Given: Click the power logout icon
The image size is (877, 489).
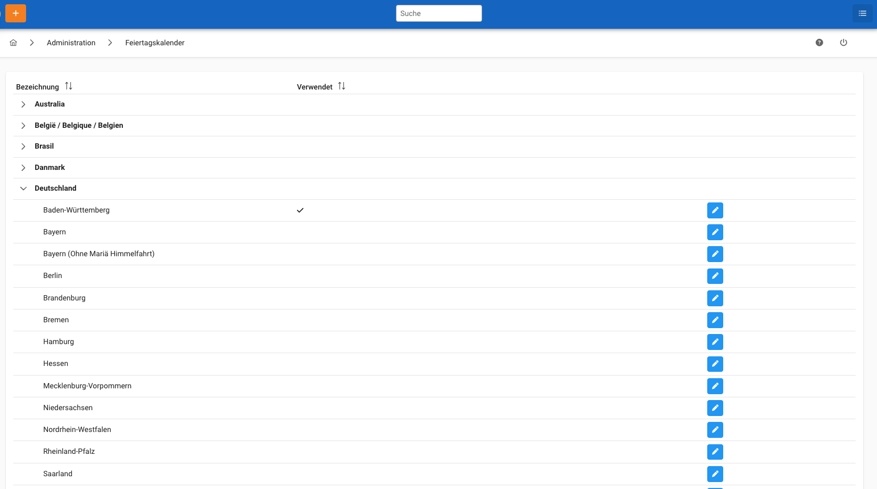Looking at the screenshot, I should [843, 43].
